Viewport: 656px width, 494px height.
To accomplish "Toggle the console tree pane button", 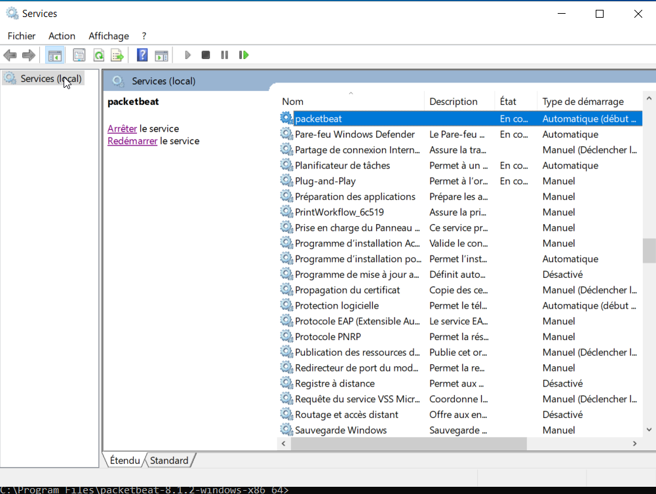I will pos(55,55).
